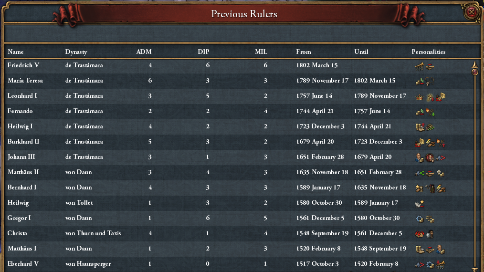The image size is (484, 272).
Task: Click the whip personality icon for María Teresa
Action: 430,81
